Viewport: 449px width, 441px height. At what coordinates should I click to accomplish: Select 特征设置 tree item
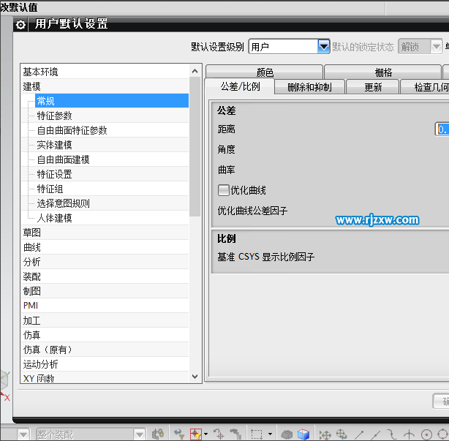(x=54, y=174)
